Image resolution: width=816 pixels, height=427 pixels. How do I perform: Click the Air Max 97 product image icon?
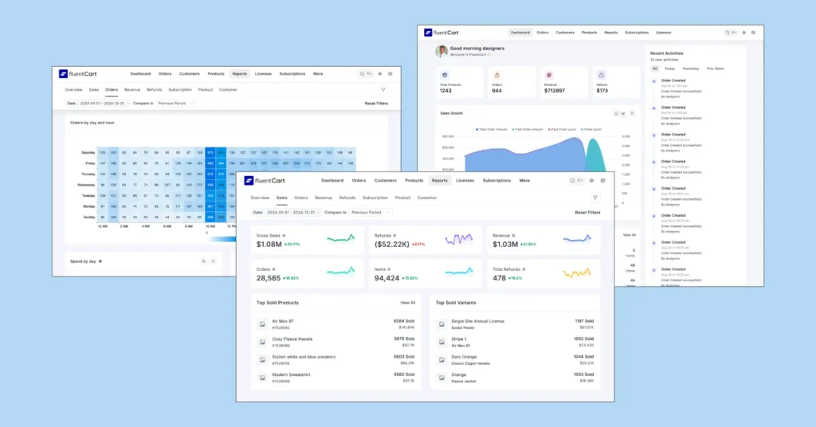point(262,323)
